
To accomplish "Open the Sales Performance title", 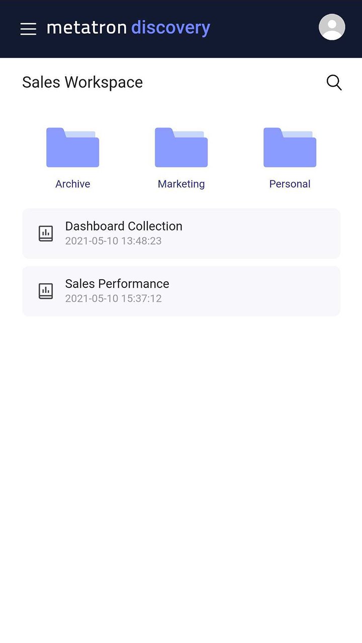I will (x=117, y=283).
